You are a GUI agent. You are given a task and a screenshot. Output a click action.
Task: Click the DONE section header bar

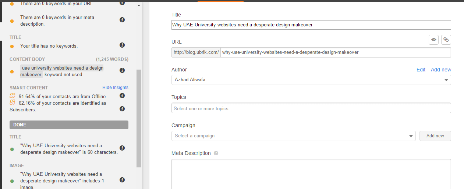coord(69,125)
